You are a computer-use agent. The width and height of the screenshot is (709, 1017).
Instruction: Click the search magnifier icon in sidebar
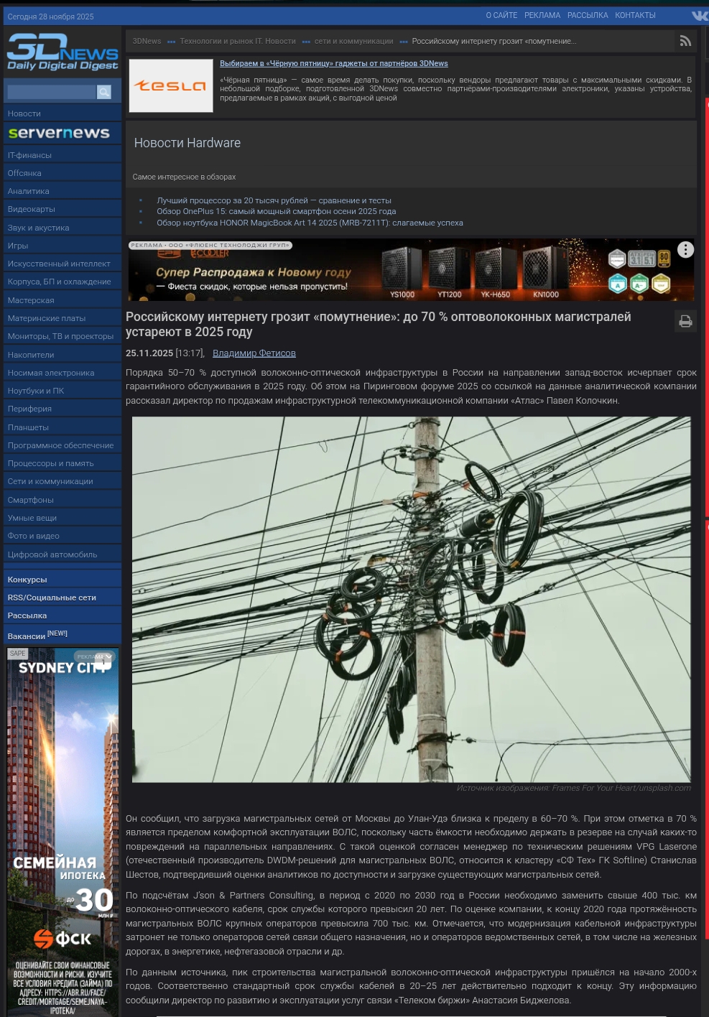coord(103,91)
